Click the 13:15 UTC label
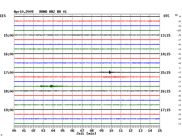Viewport: 182px width, 138px height. tap(165, 35)
